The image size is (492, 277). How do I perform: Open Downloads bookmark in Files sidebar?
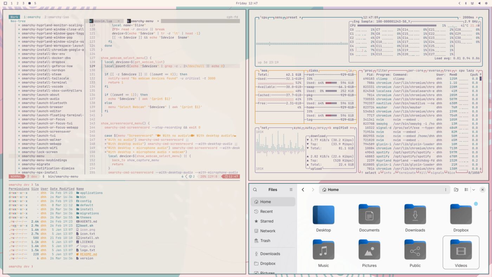pyautogui.click(x=273, y=254)
